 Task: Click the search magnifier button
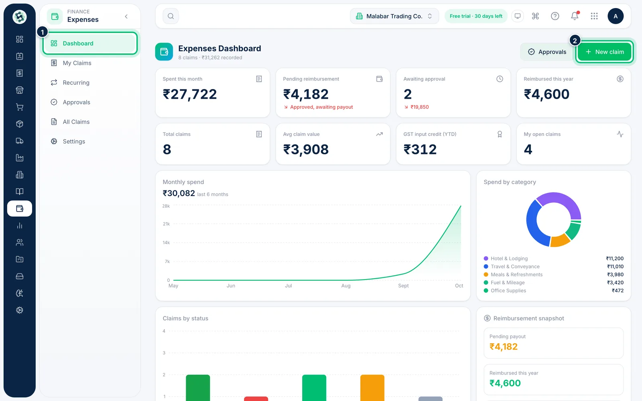point(171,16)
